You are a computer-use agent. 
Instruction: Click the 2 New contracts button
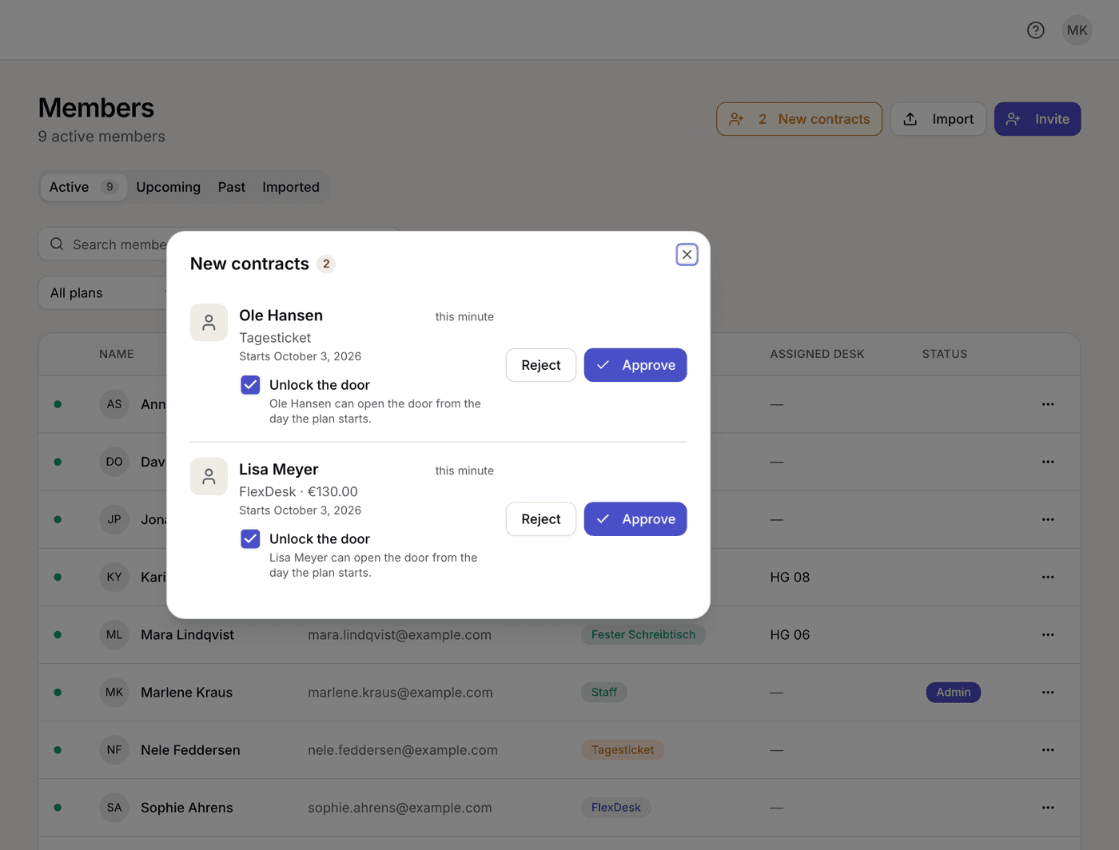(x=799, y=119)
